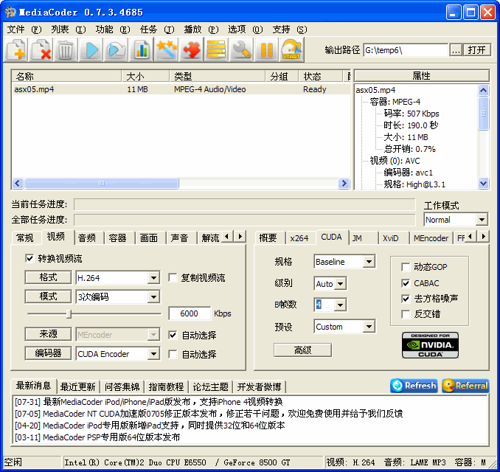Click the Add File toolbar icon
Image resolution: width=500 pixels, height=472 pixels.
point(15,49)
